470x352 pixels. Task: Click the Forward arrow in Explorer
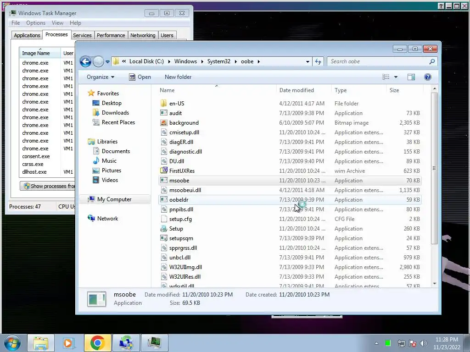point(98,62)
